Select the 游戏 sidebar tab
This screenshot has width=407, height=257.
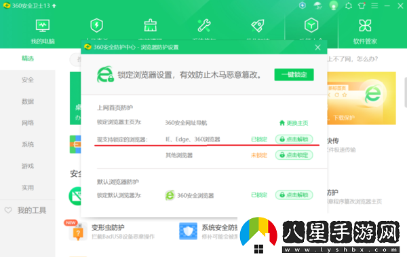click(28, 166)
